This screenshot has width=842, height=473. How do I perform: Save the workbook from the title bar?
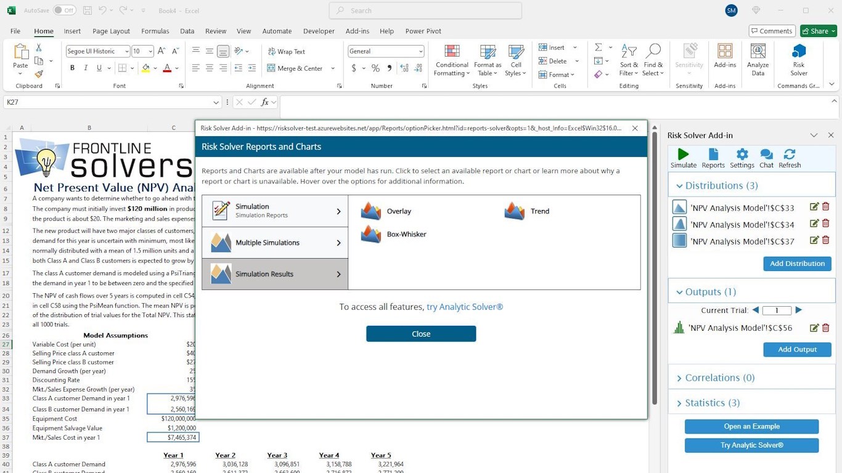(x=88, y=10)
